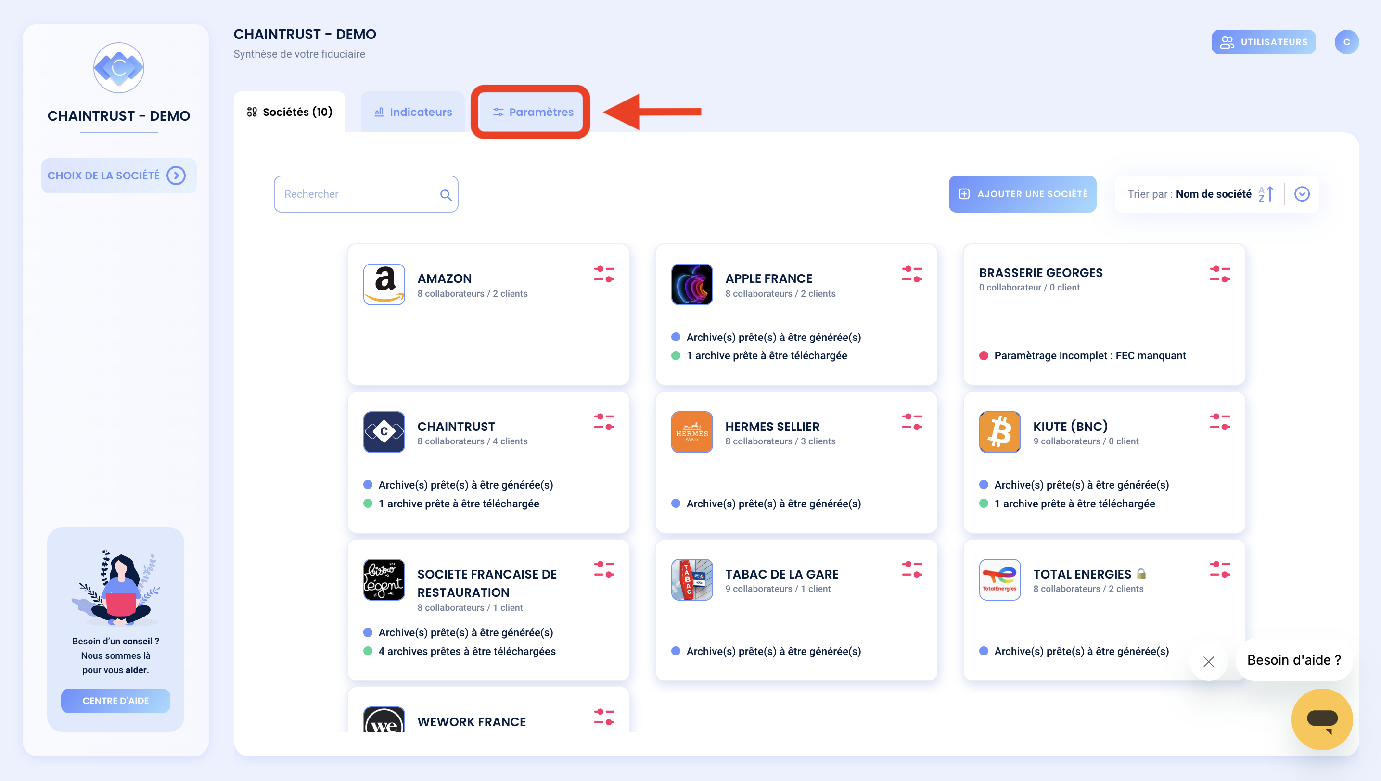Viewport: 1381px width, 781px height.
Task: Open the TABAC DE LA GARE company name
Action: (x=781, y=574)
